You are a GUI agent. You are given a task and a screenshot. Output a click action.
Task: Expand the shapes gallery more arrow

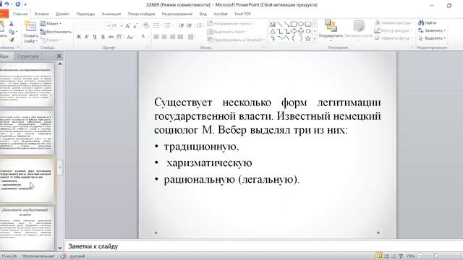tap(315, 38)
